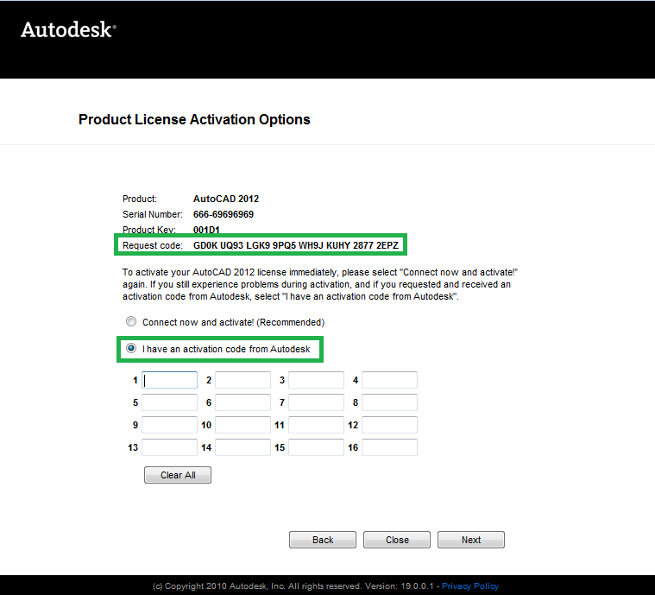The height and width of the screenshot is (595, 655).
Task: Focus activation code field 4
Action: click(x=390, y=380)
